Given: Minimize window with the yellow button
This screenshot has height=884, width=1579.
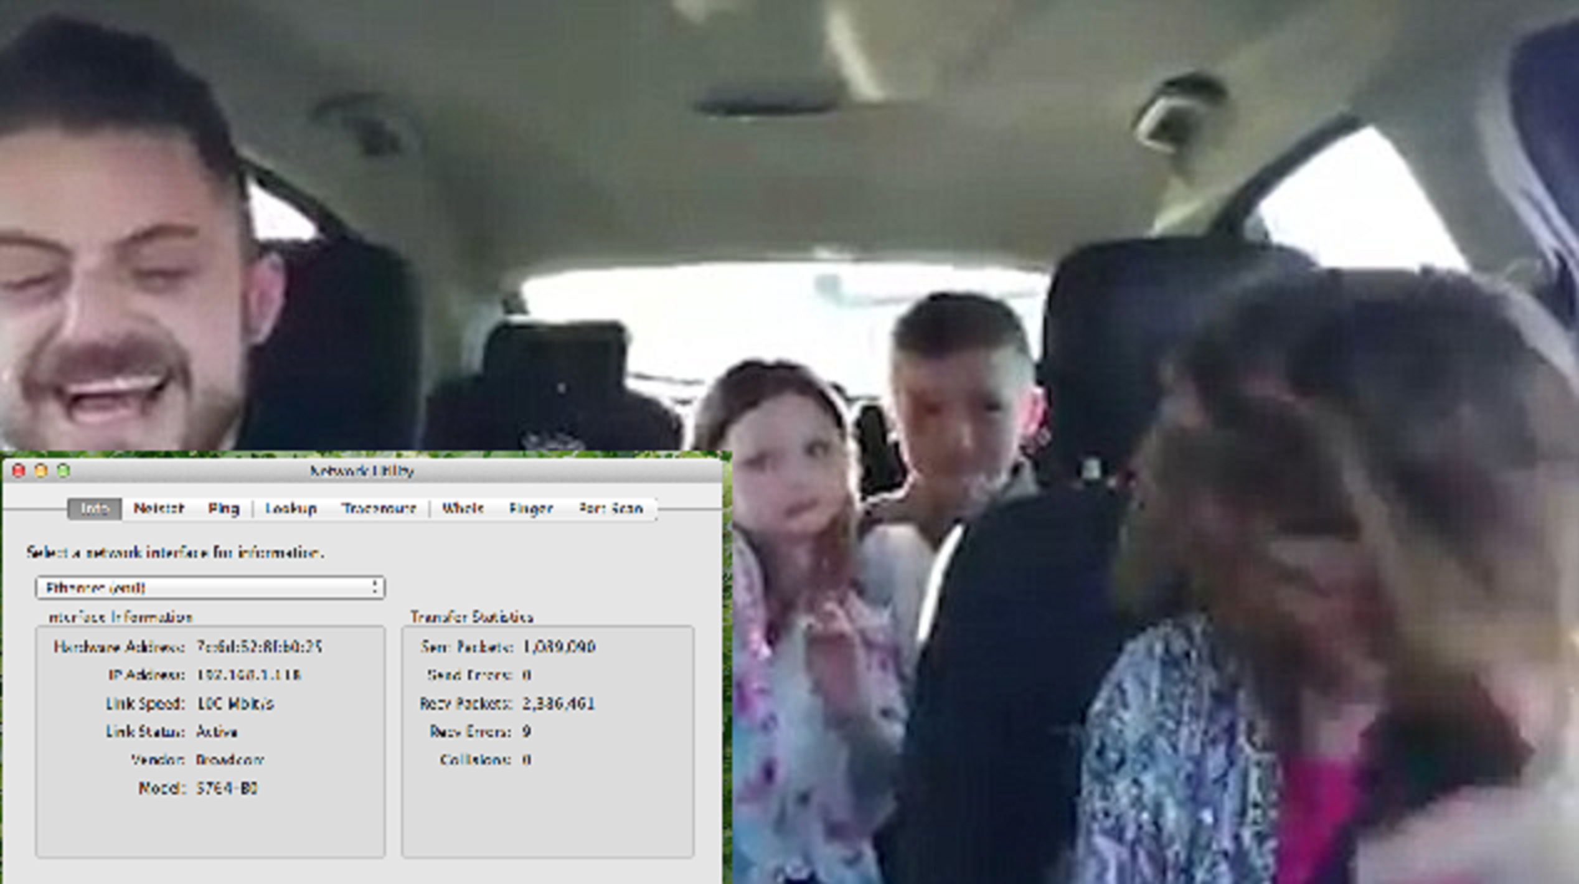Looking at the screenshot, I should tap(41, 471).
